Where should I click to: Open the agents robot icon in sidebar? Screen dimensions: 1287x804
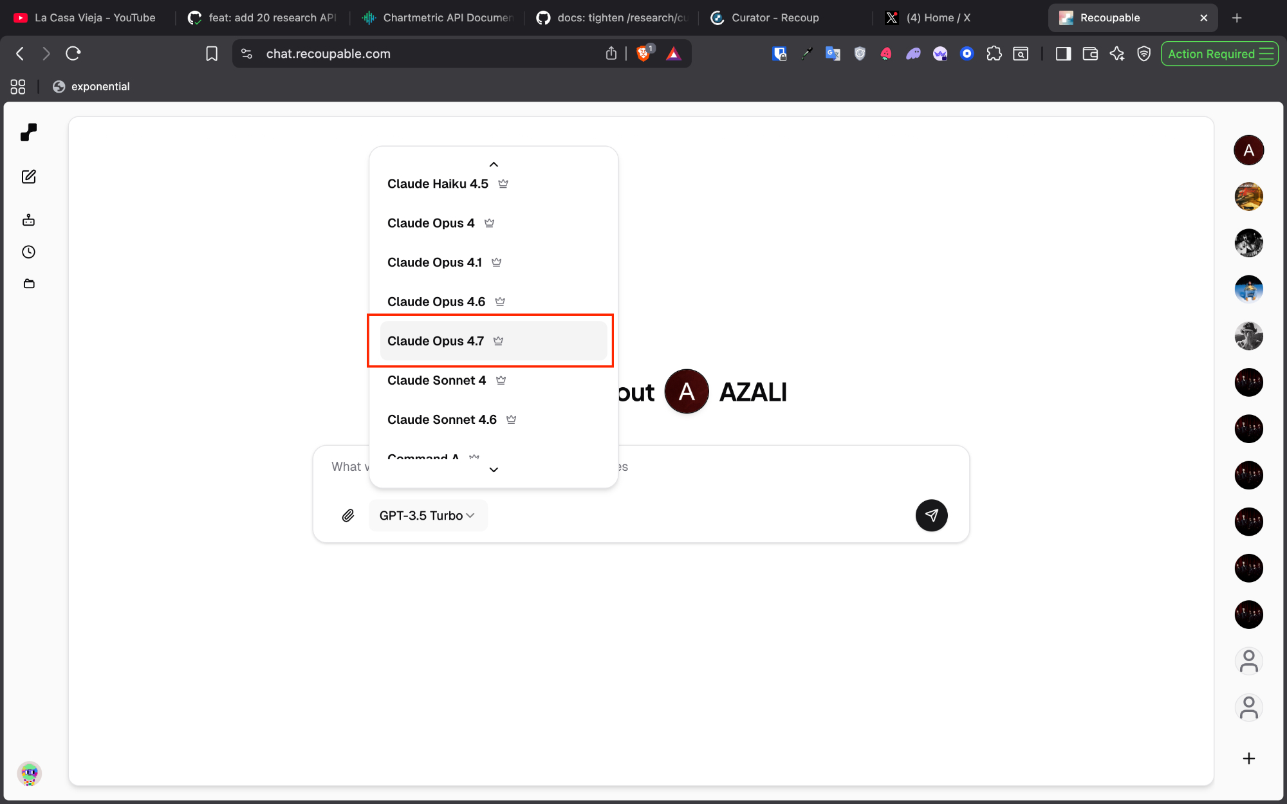coord(28,220)
